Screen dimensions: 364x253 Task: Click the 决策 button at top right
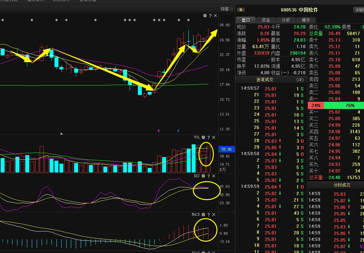click(x=358, y=10)
